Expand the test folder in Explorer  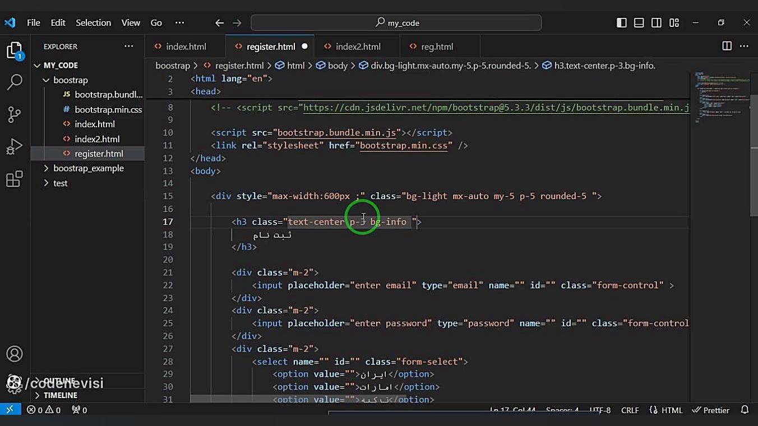60,183
